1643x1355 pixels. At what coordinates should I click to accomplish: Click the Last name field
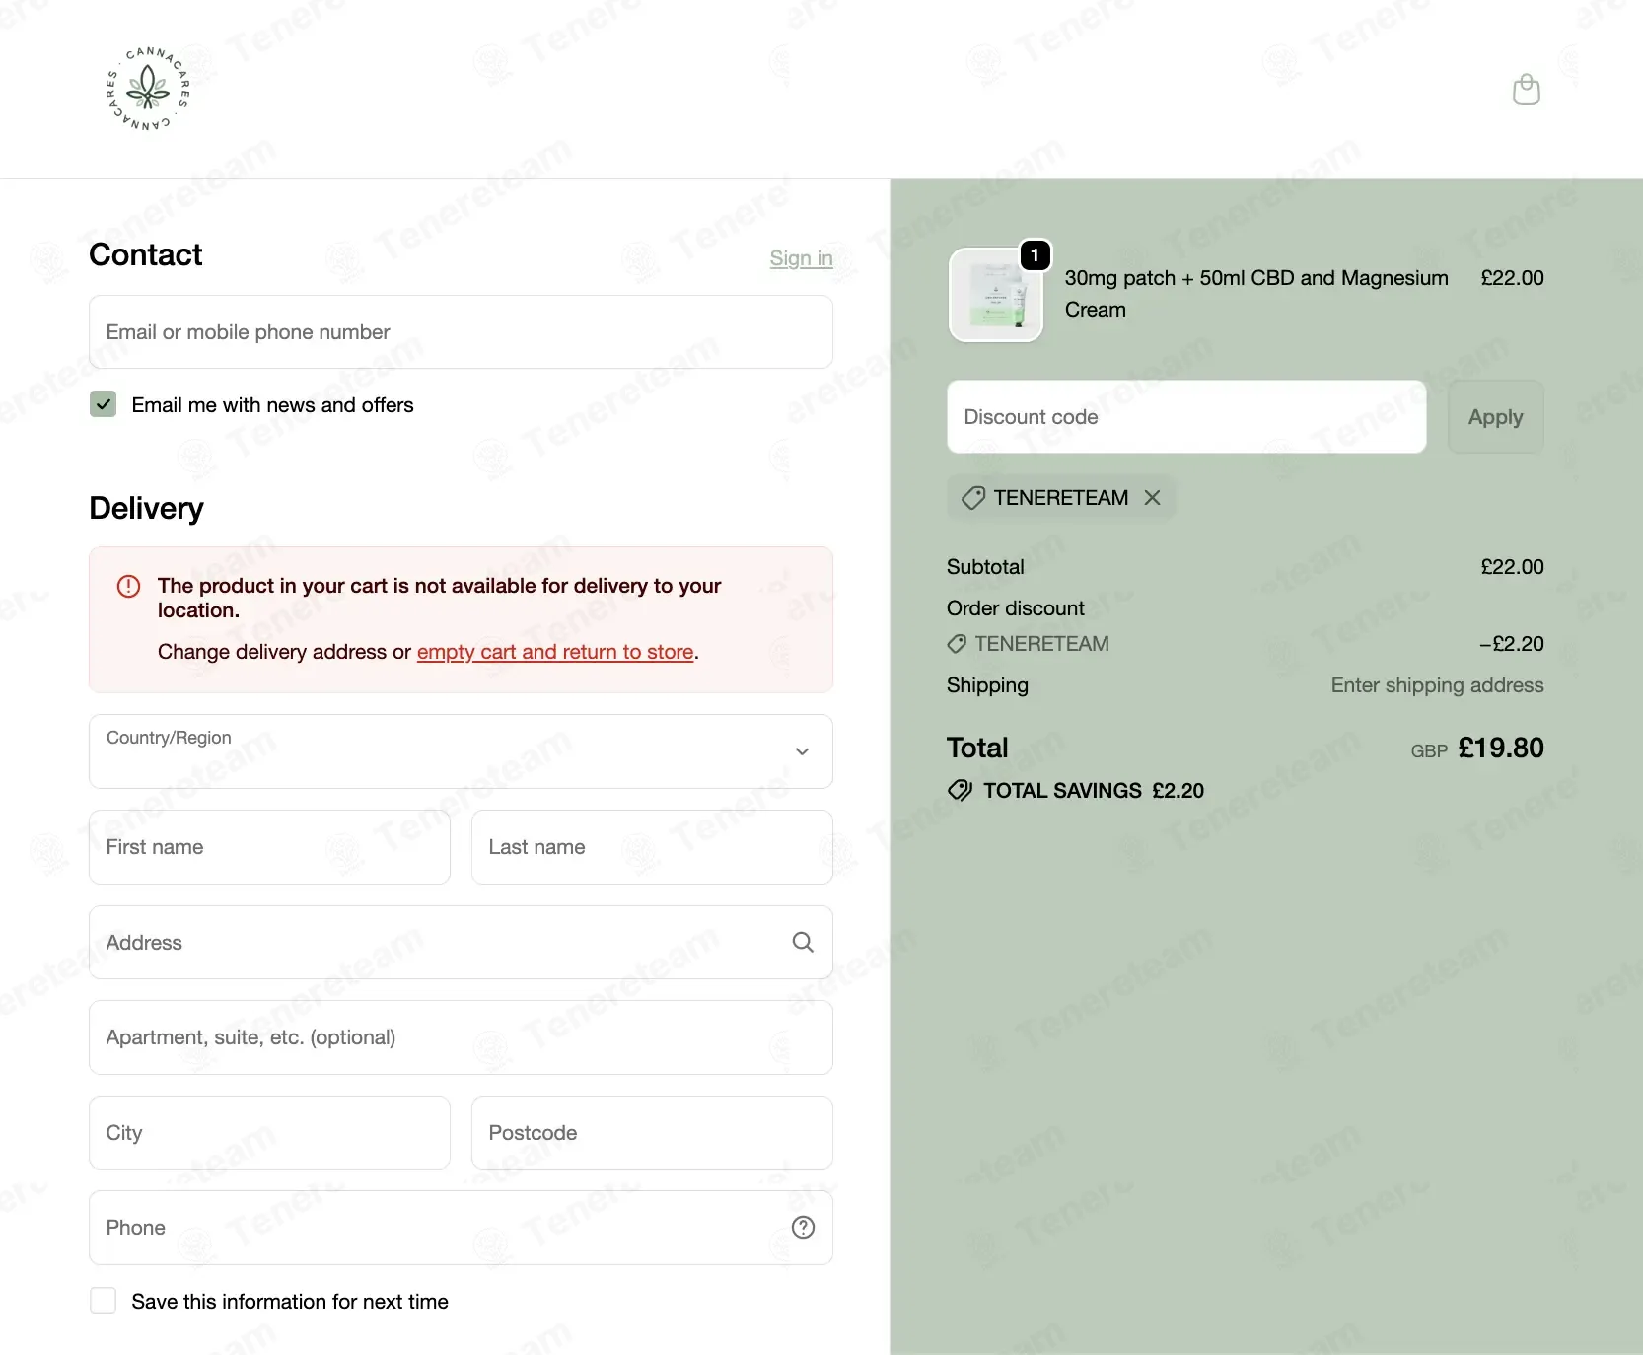(x=652, y=847)
